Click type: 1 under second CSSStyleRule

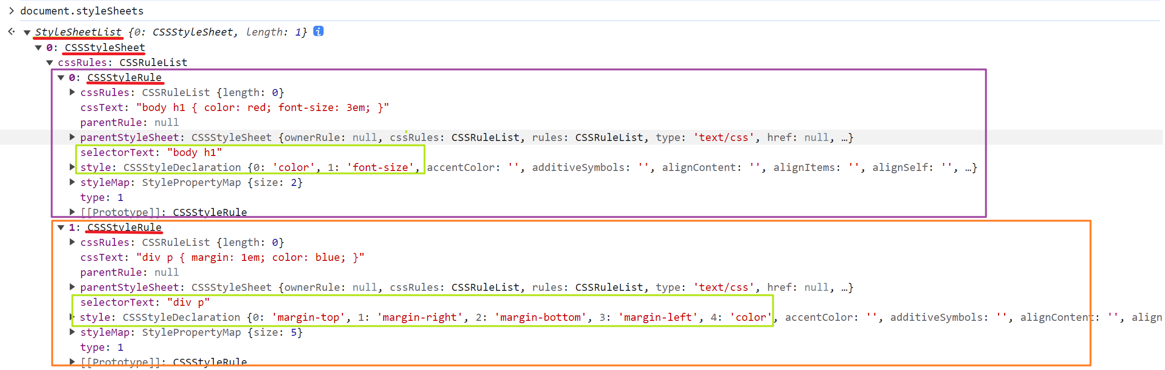[x=102, y=348]
